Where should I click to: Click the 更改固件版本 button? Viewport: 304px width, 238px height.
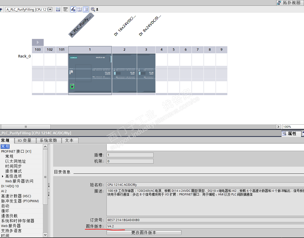pyautogui.click(x=144, y=233)
